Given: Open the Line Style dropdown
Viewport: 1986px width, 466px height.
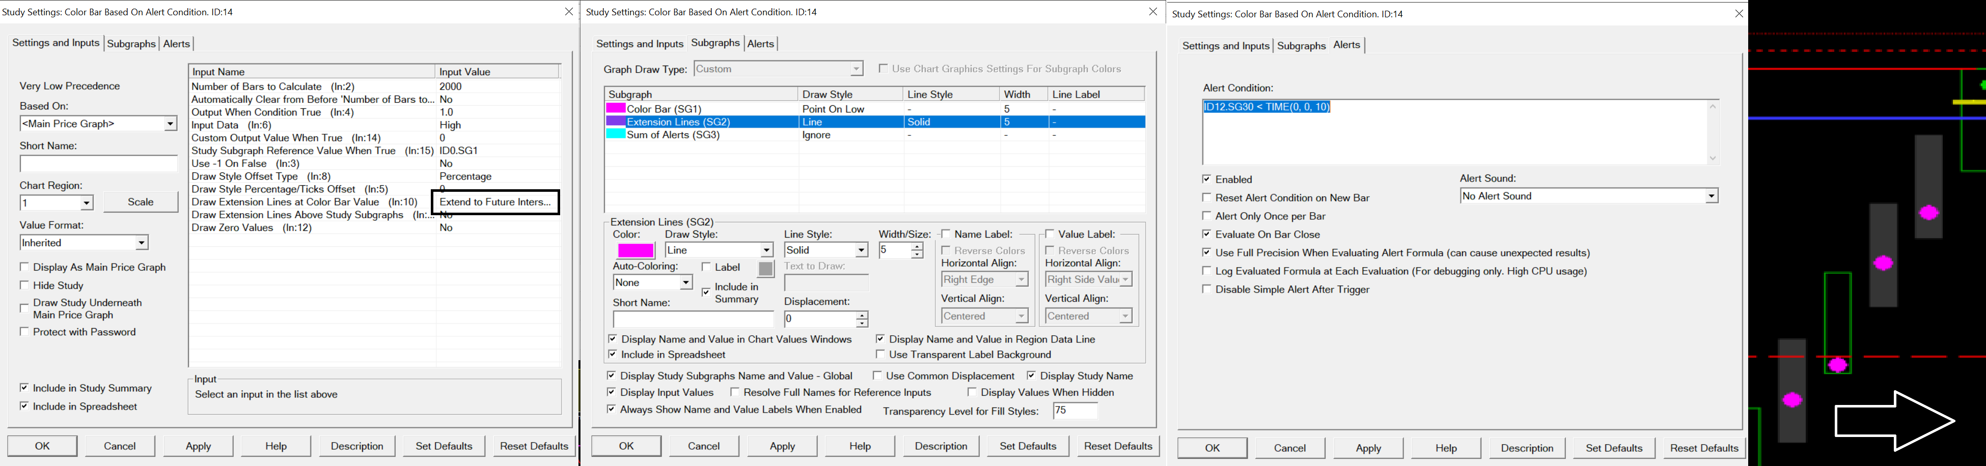Looking at the screenshot, I should (x=861, y=250).
